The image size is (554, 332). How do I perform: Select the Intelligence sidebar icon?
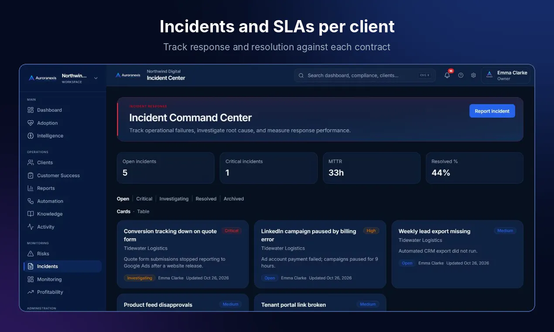coord(31,136)
